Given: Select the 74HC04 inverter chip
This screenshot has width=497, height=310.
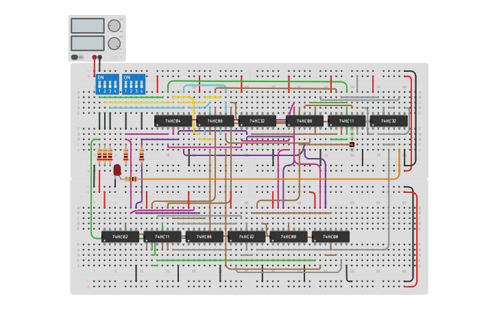Looking at the screenshot, I should (173, 121).
